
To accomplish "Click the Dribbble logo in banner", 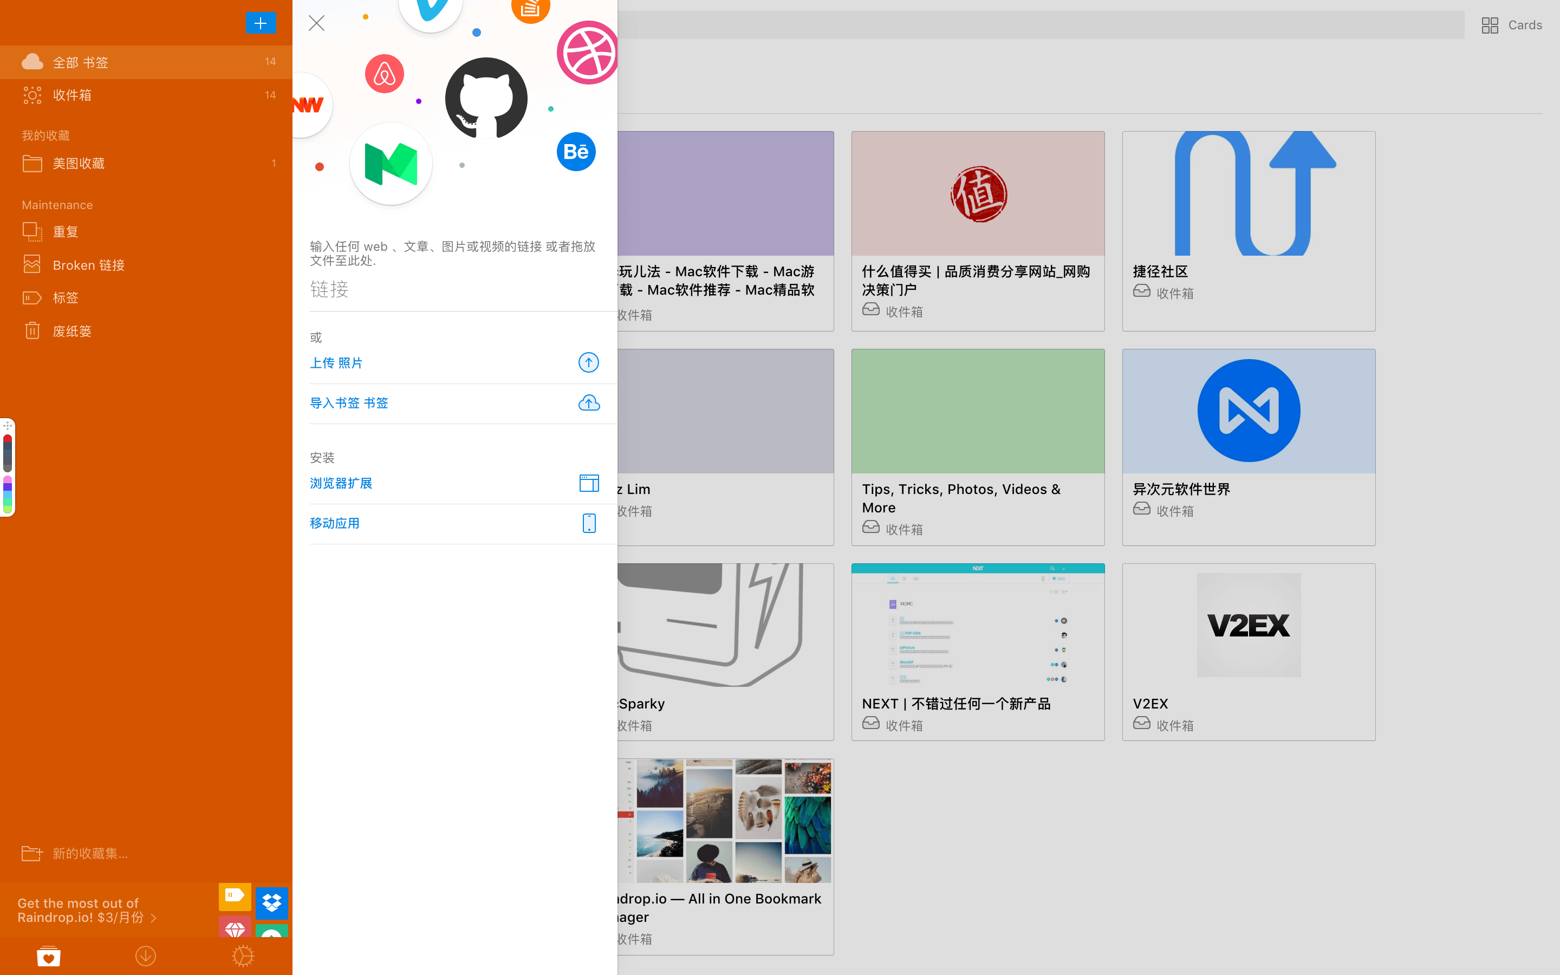I will tap(587, 53).
